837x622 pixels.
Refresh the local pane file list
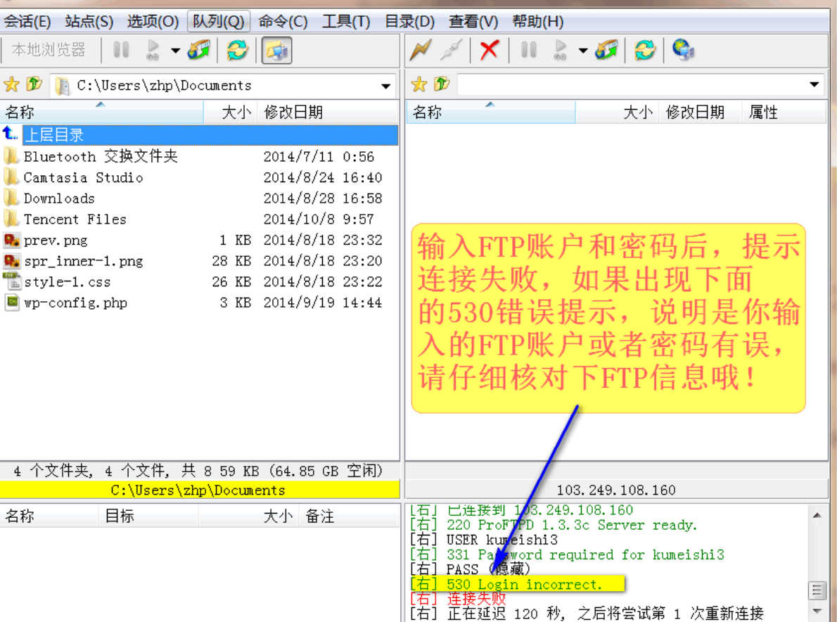click(238, 50)
